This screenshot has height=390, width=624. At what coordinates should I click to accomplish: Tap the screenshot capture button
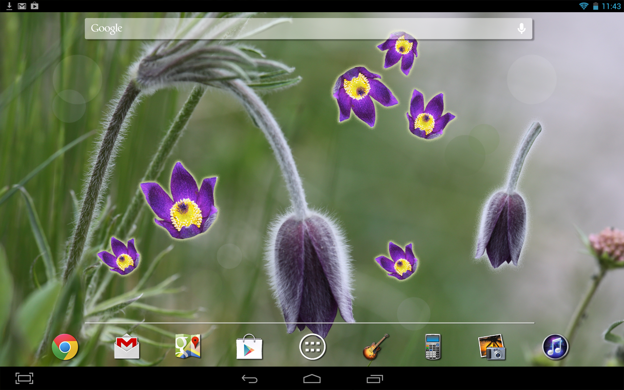tap(24, 378)
